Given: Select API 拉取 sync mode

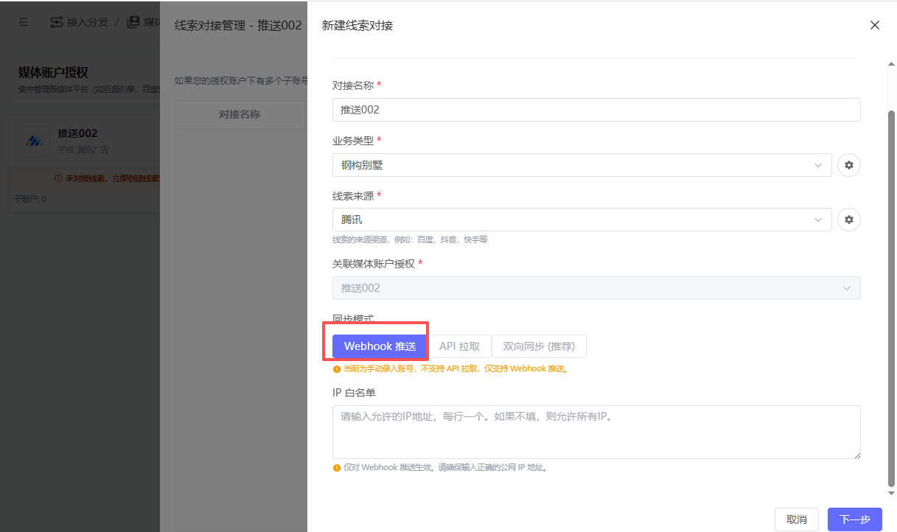Looking at the screenshot, I should point(459,346).
